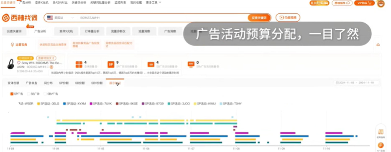Click the 使用指南 guide icon on the right edge
The width and height of the screenshot is (391, 152).
coord(381,132)
